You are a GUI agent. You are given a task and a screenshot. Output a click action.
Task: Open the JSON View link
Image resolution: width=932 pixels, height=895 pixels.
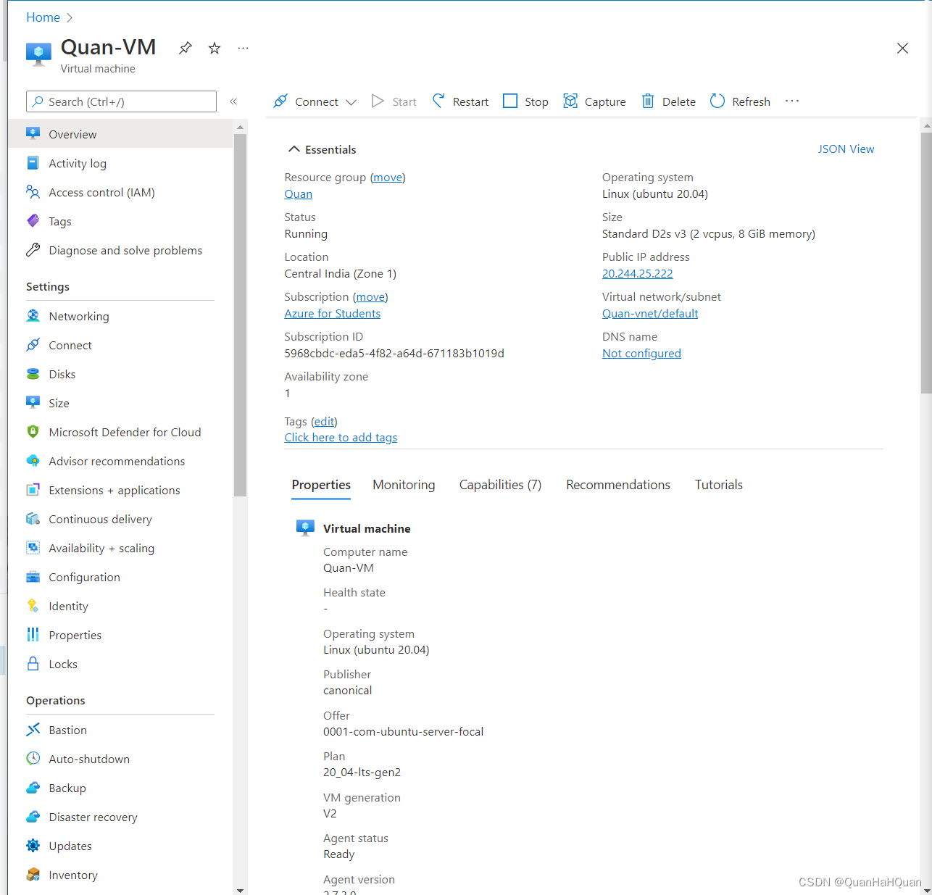846,149
